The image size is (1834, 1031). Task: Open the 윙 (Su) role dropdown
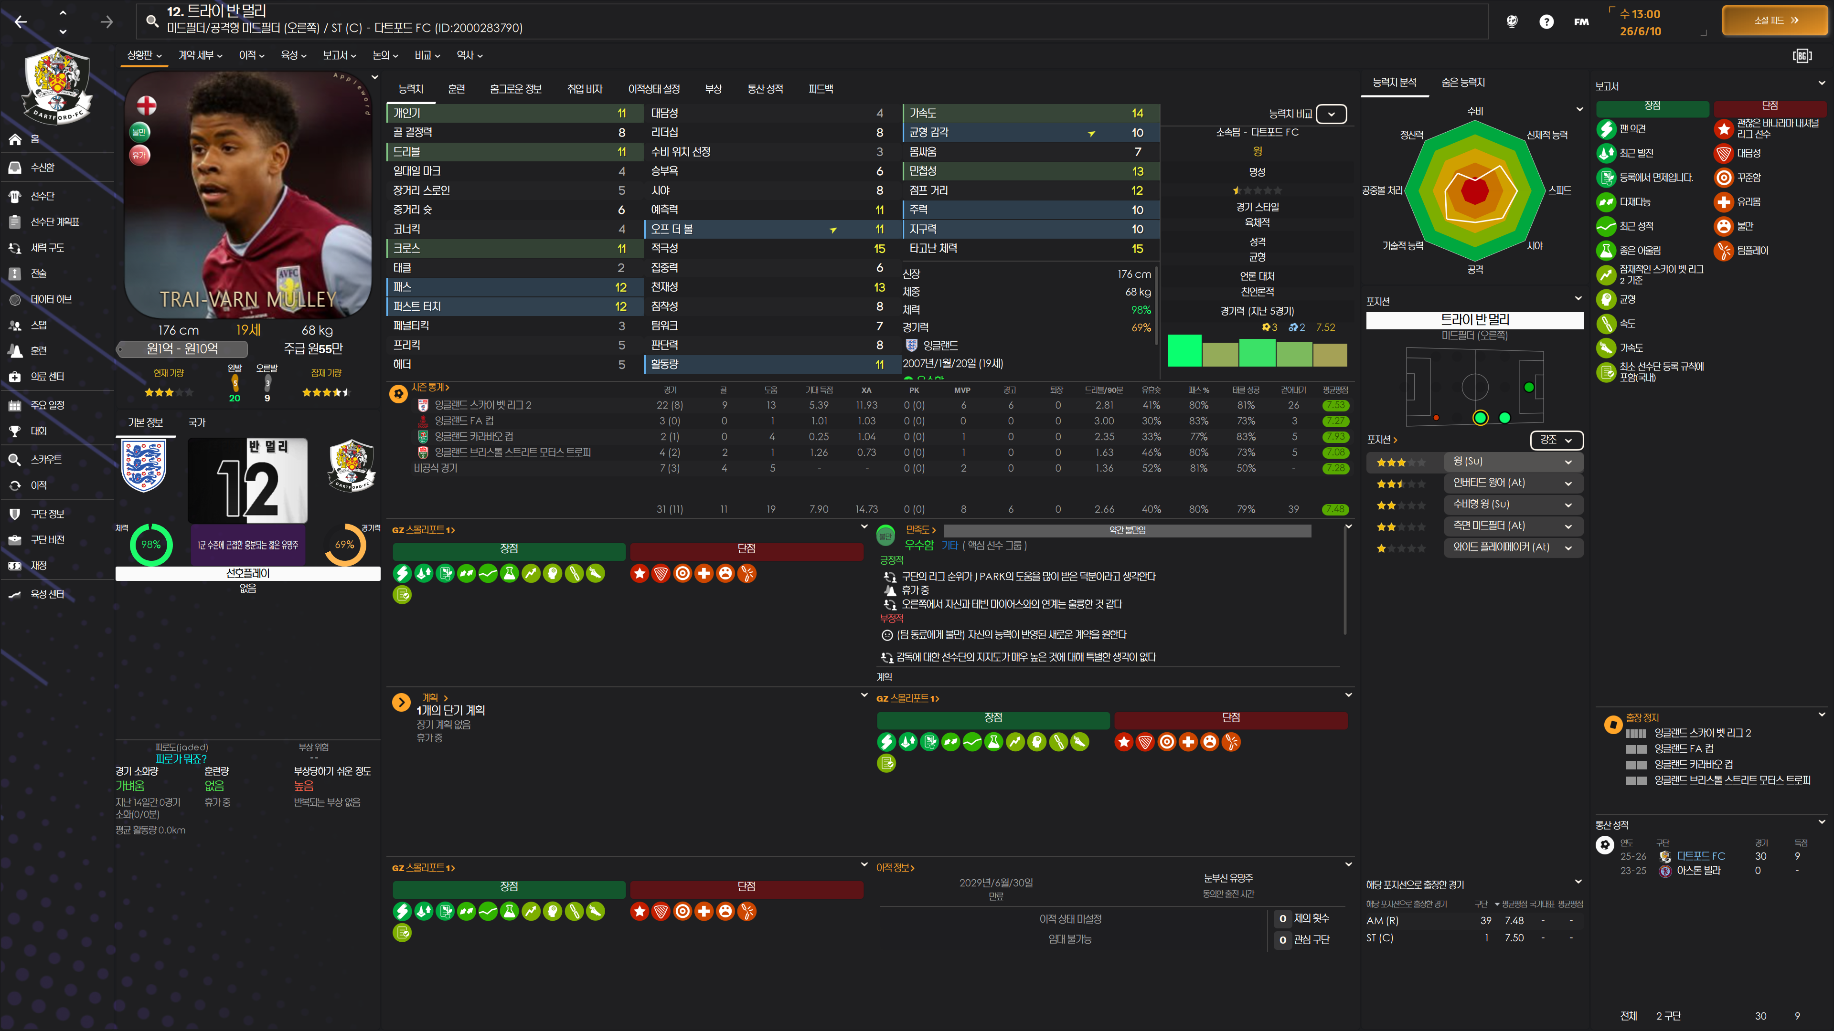tap(1513, 461)
